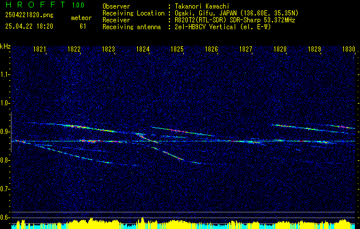Click the meteor count label

pyautogui.click(x=81, y=18)
